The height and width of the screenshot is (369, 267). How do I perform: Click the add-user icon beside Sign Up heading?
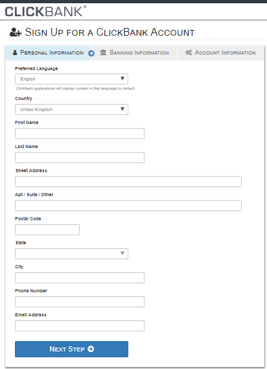[x=16, y=32]
